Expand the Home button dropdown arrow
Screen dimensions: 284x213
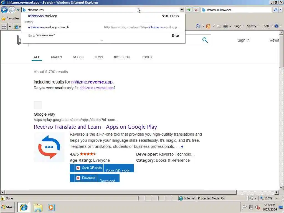point(203,26)
